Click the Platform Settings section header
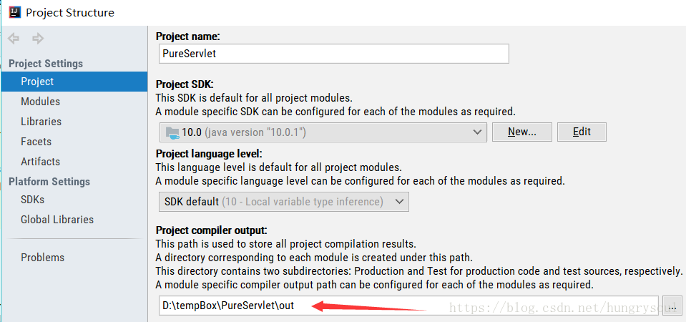Screen dimensions: 686x322 pyautogui.click(x=49, y=182)
